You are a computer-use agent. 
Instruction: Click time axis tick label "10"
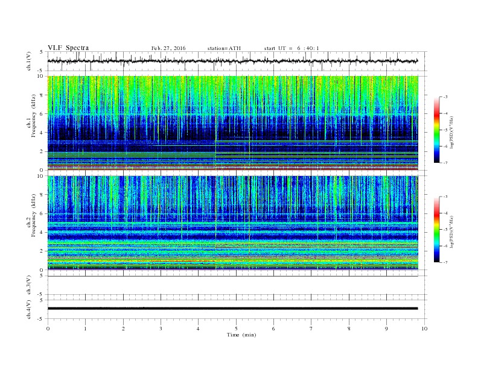[x=424, y=329]
